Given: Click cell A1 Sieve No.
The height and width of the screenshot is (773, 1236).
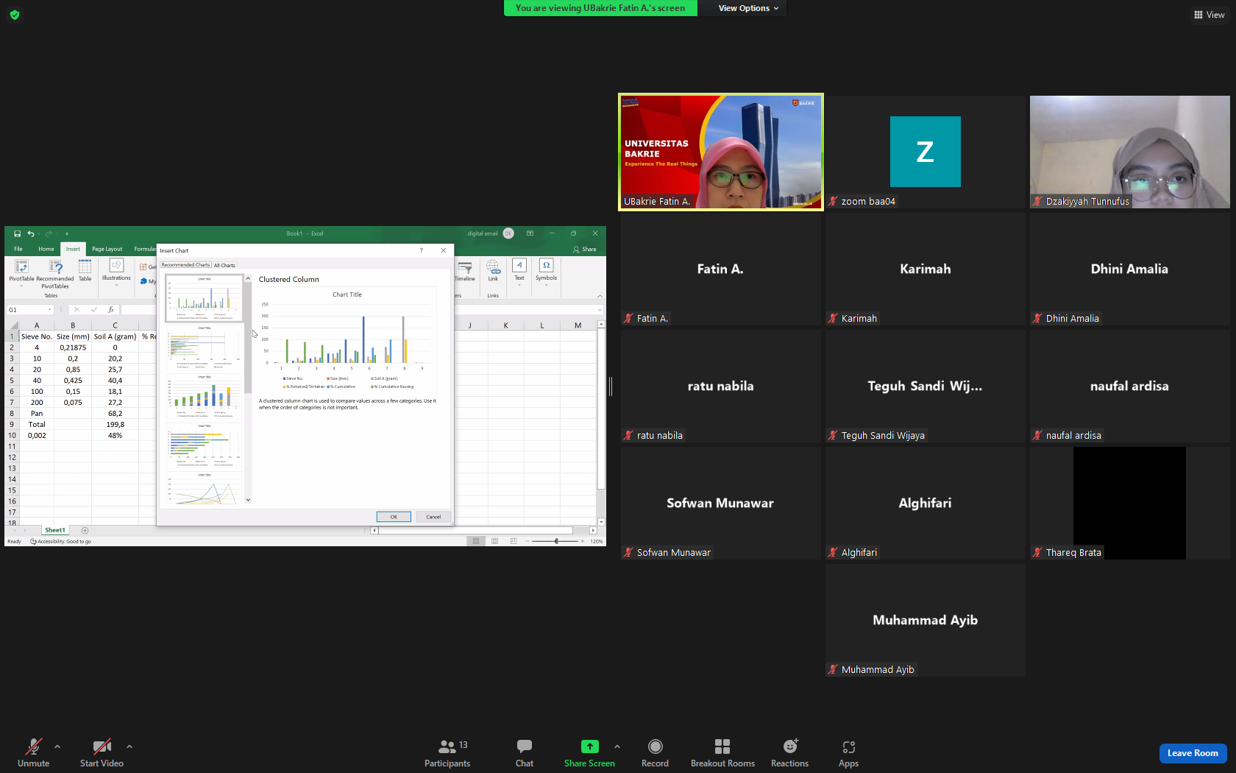Looking at the screenshot, I should click(37, 336).
